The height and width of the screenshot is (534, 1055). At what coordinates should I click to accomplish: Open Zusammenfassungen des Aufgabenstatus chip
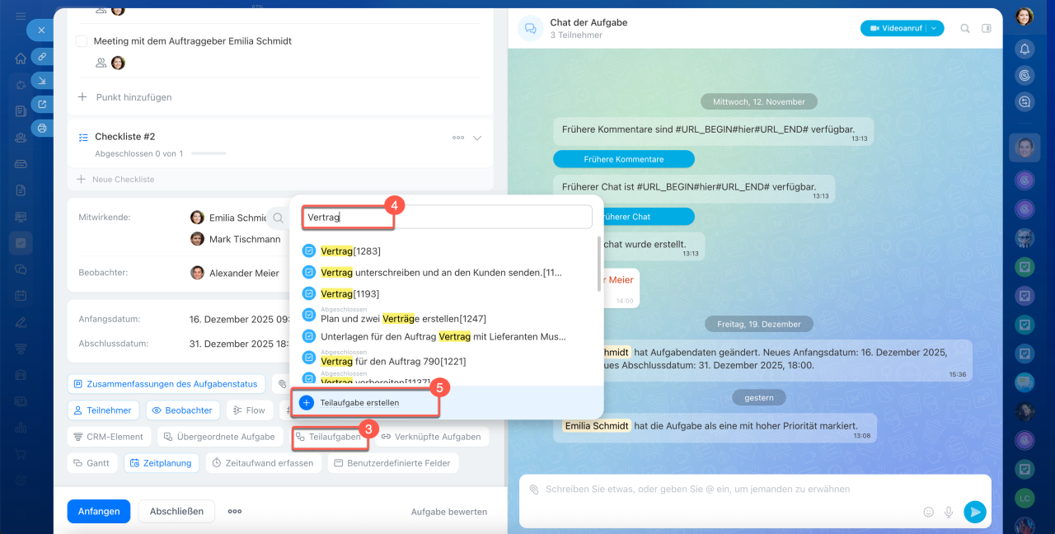(167, 384)
